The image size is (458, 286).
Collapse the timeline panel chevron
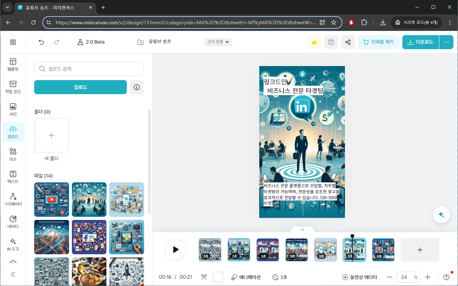click(302, 229)
